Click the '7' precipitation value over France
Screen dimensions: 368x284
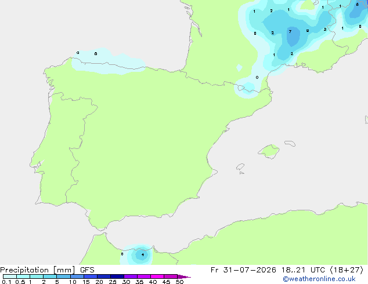coord(290,31)
